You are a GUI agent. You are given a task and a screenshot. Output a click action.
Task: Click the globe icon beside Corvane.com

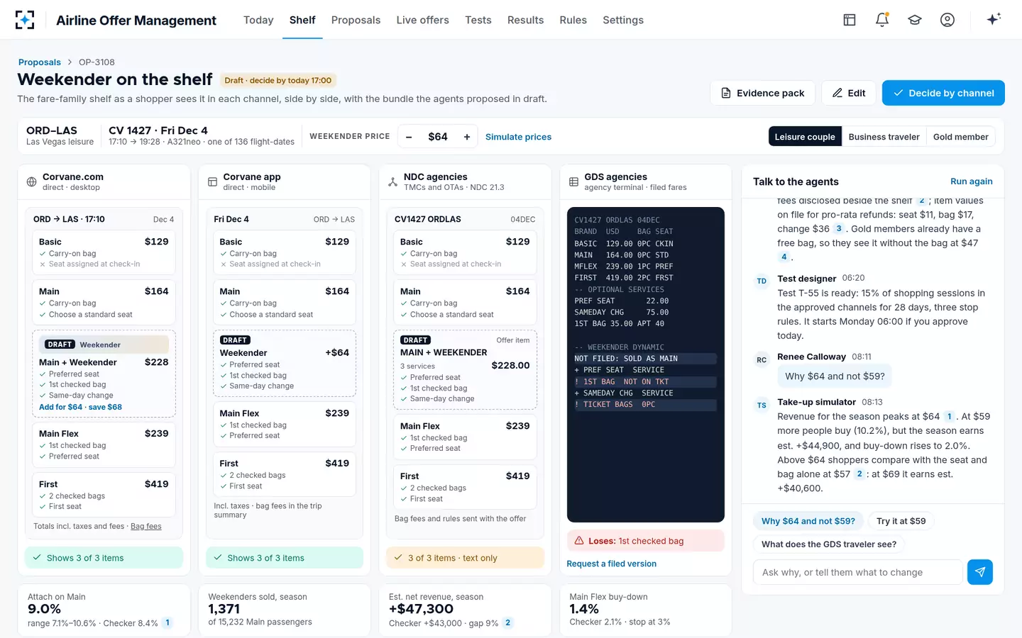coord(31,182)
